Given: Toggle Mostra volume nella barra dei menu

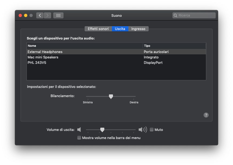Looking at the screenshot, I should (79, 138).
